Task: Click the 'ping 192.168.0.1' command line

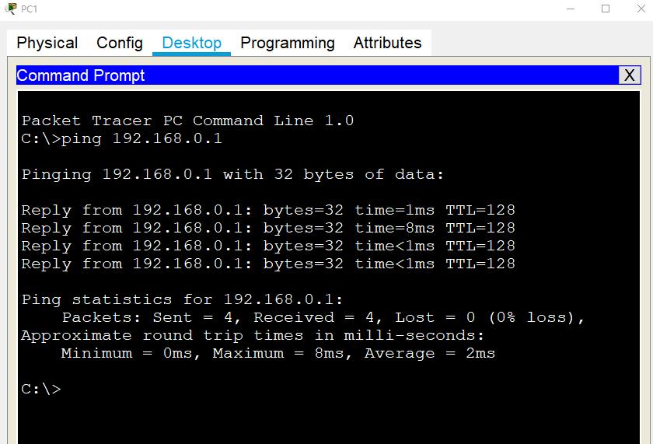Action: 121,138
